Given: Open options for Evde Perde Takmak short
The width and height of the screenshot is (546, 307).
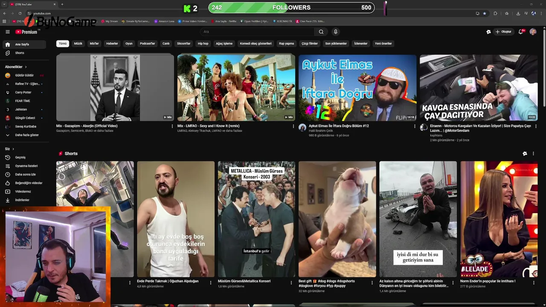Looking at the screenshot, I should 211,283.
